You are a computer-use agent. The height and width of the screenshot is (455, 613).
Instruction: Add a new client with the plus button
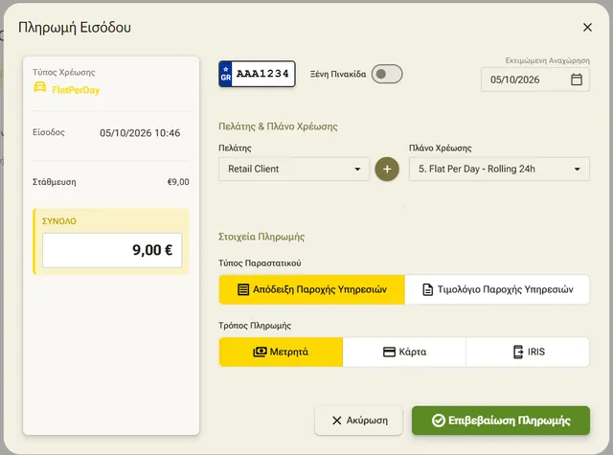(x=387, y=169)
